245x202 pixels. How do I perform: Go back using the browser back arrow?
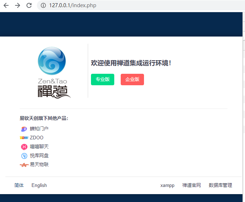[6, 5]
